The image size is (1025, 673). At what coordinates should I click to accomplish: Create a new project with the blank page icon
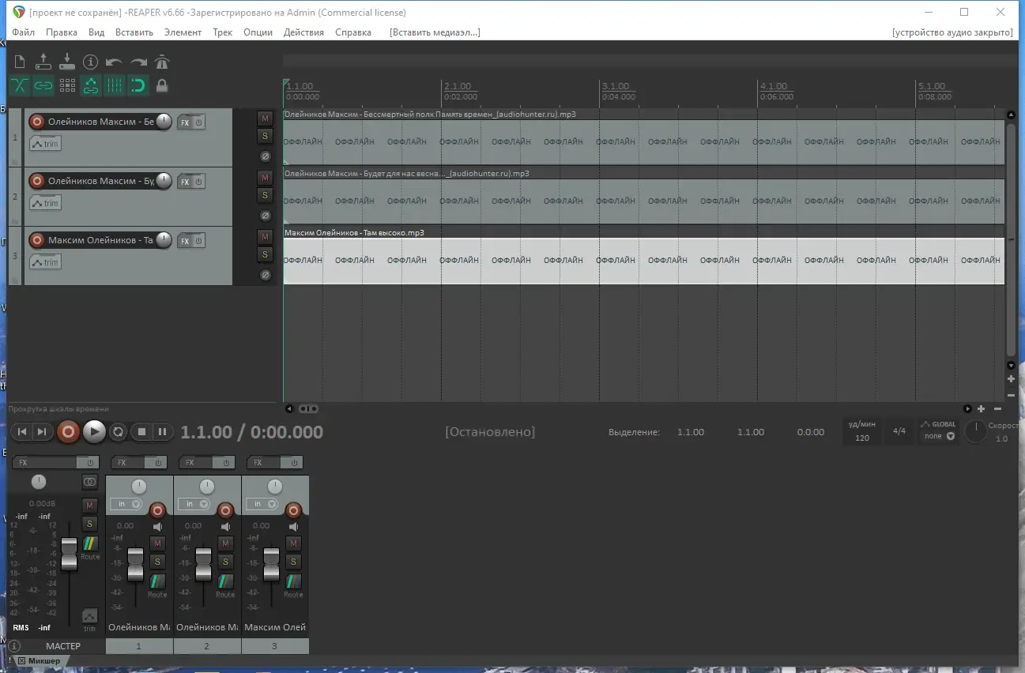[20, 62]
